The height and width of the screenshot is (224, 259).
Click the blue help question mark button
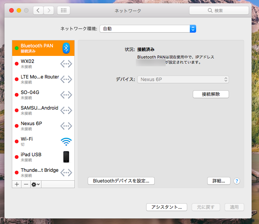click(x=237, y=181)
